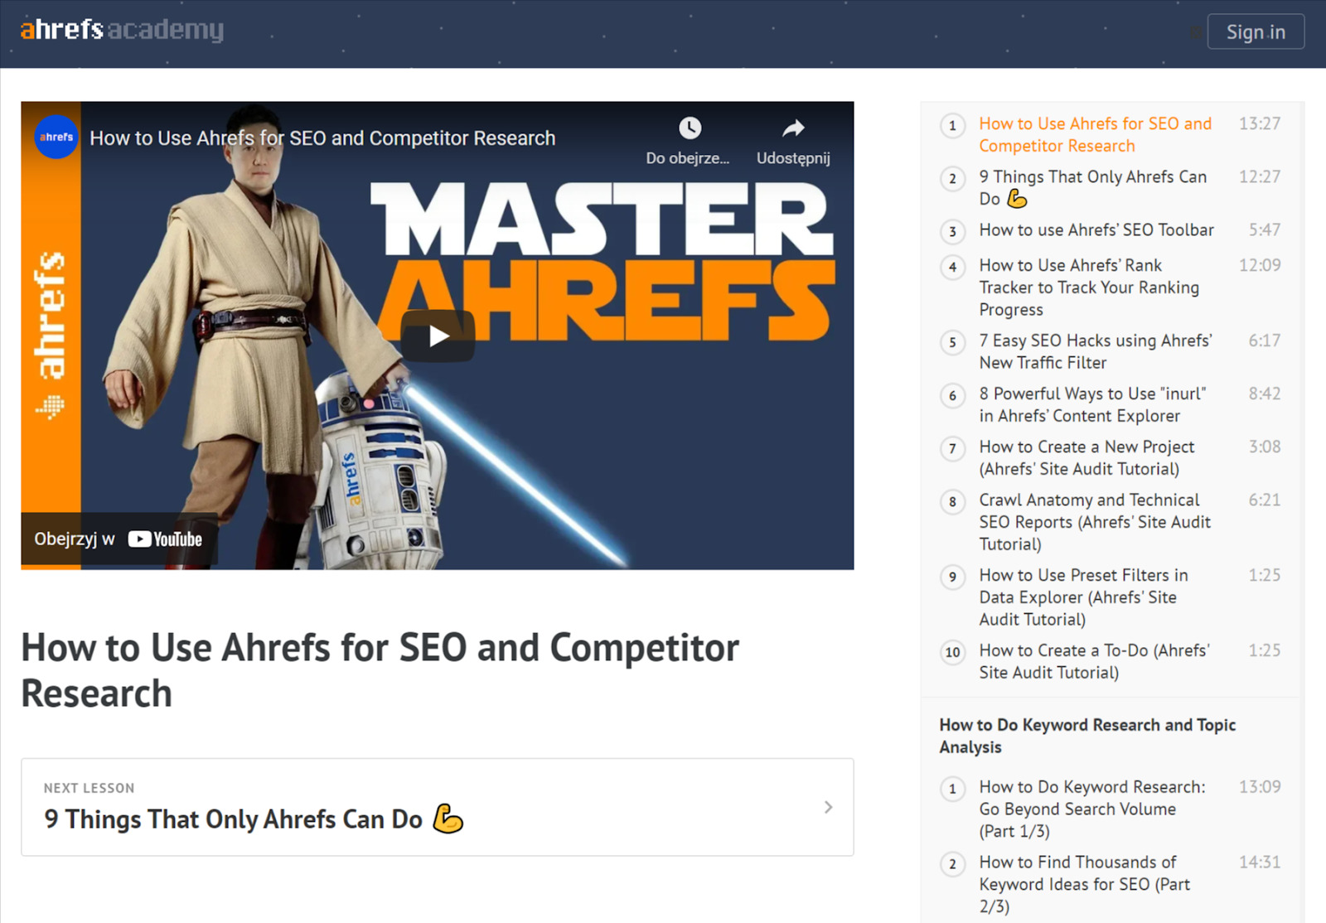This screenshot has height=923, width=1326.
Task: Click the Sign in button
Action: click(1256, 31)
